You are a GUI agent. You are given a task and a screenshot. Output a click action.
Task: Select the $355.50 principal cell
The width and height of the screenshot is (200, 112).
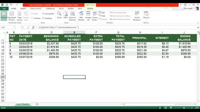(140, 57)
